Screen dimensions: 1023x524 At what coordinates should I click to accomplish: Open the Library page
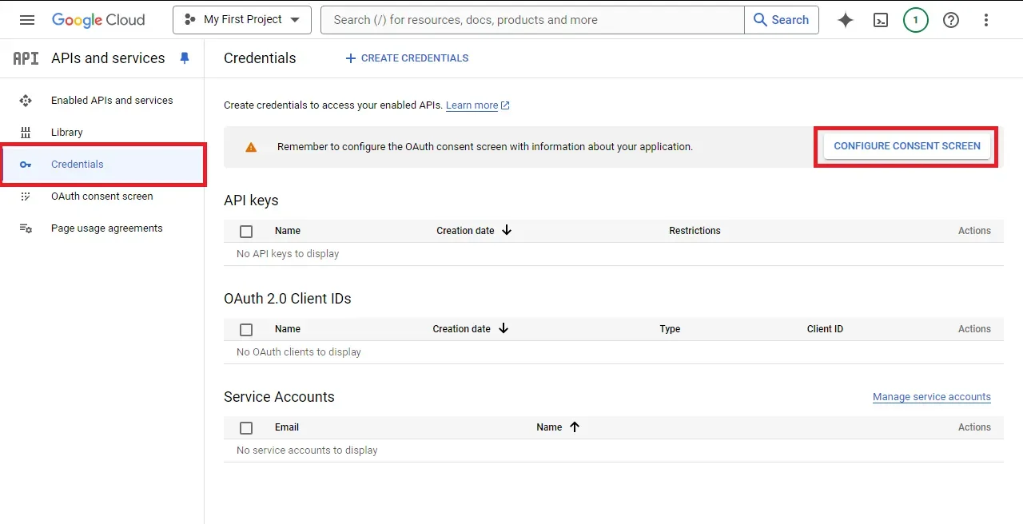67,133
